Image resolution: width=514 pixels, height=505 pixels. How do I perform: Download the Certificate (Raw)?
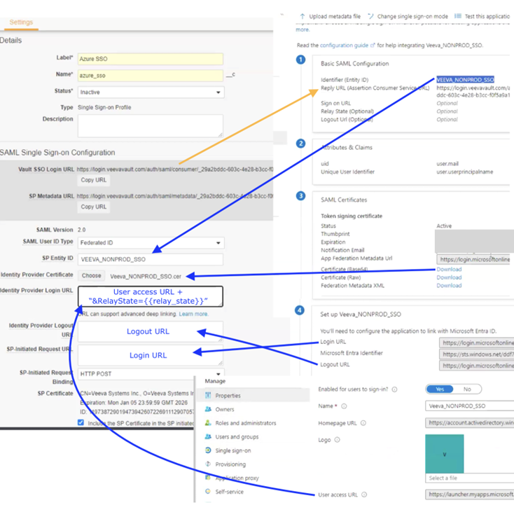(x=449, y=277)
